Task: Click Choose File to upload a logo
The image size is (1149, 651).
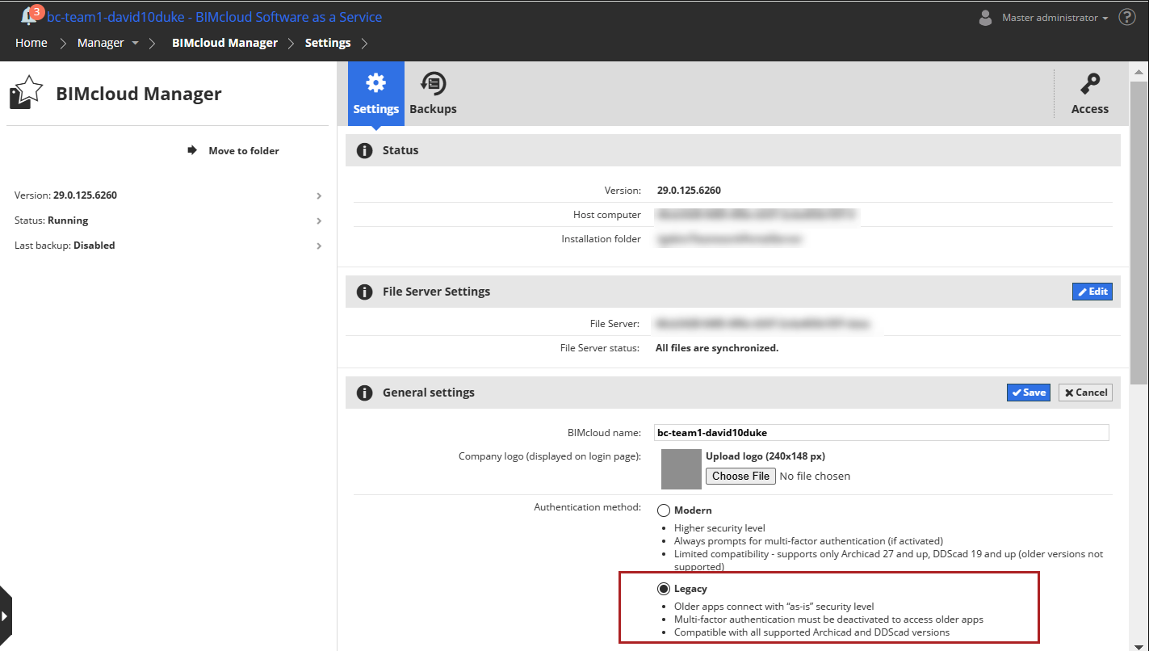Action: pos(741,477)
